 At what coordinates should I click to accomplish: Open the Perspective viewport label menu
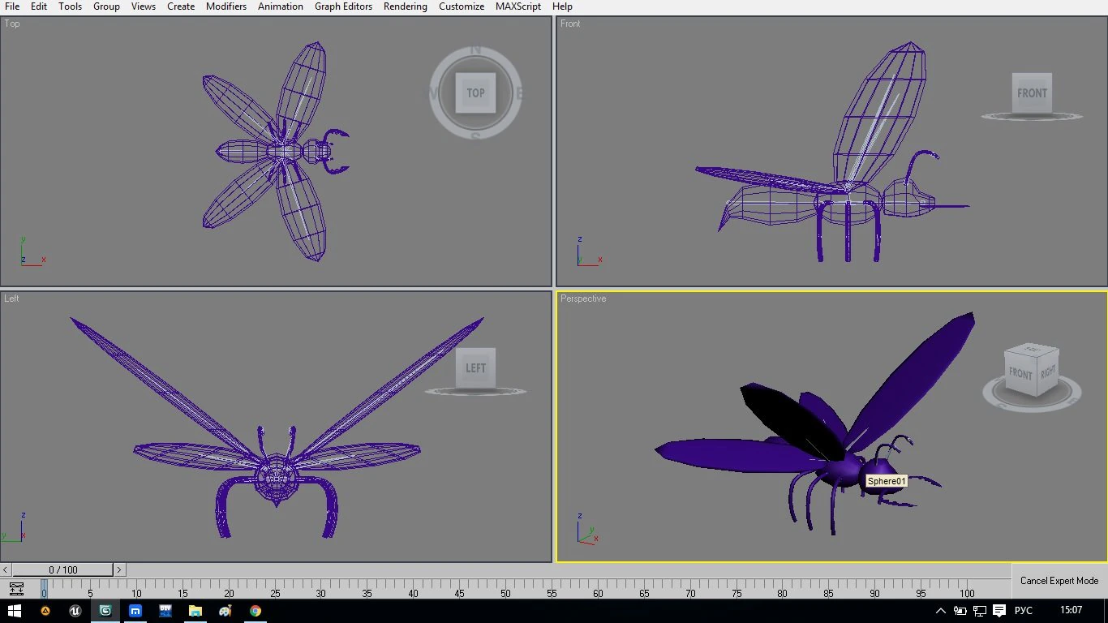pyautogui.click(x=583, y=299)
